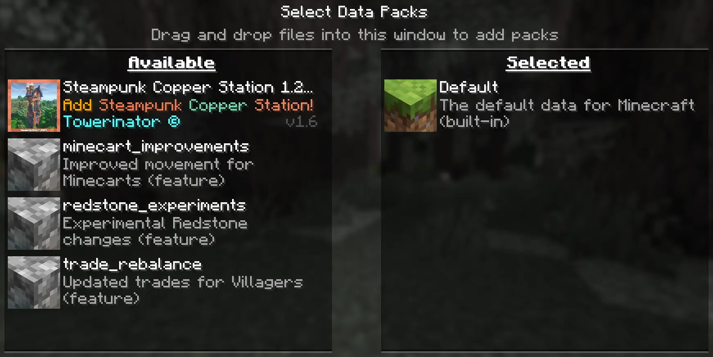Image resolution: width=713 pixels, height=357 pixels.
Task: Click 'Add Steampunk Copper Station!' description
Action: pos(188,105)
